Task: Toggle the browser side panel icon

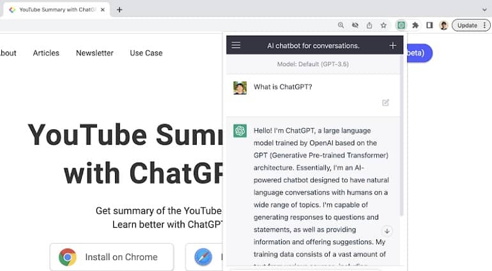Action: [x=429, y=26]
